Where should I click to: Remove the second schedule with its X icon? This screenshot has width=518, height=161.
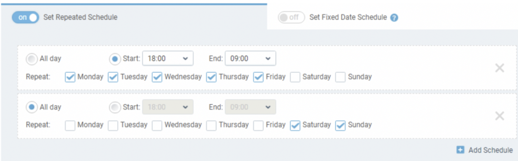click(499, 116)
